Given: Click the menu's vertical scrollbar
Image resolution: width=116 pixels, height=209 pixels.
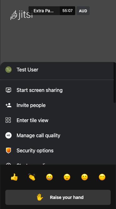Looking at the screenshot, I should click(x=114, y=83).
